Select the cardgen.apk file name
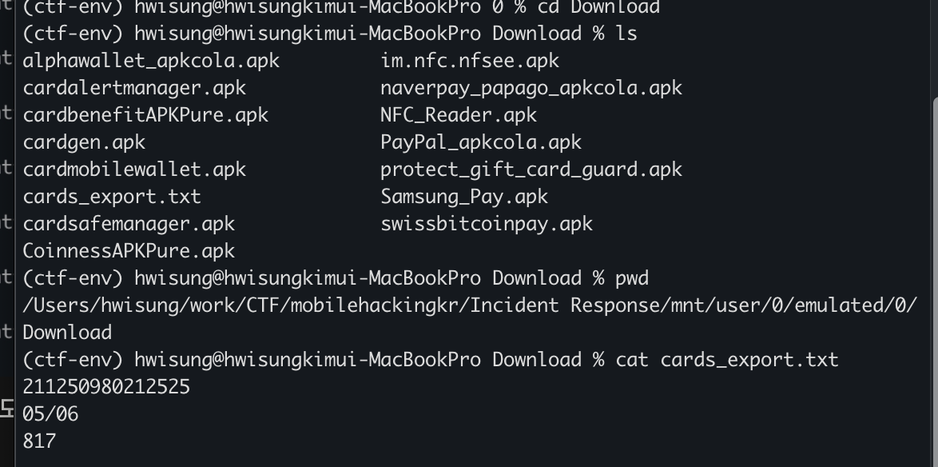This screenshot has height=467, width=938. [84, 142]
